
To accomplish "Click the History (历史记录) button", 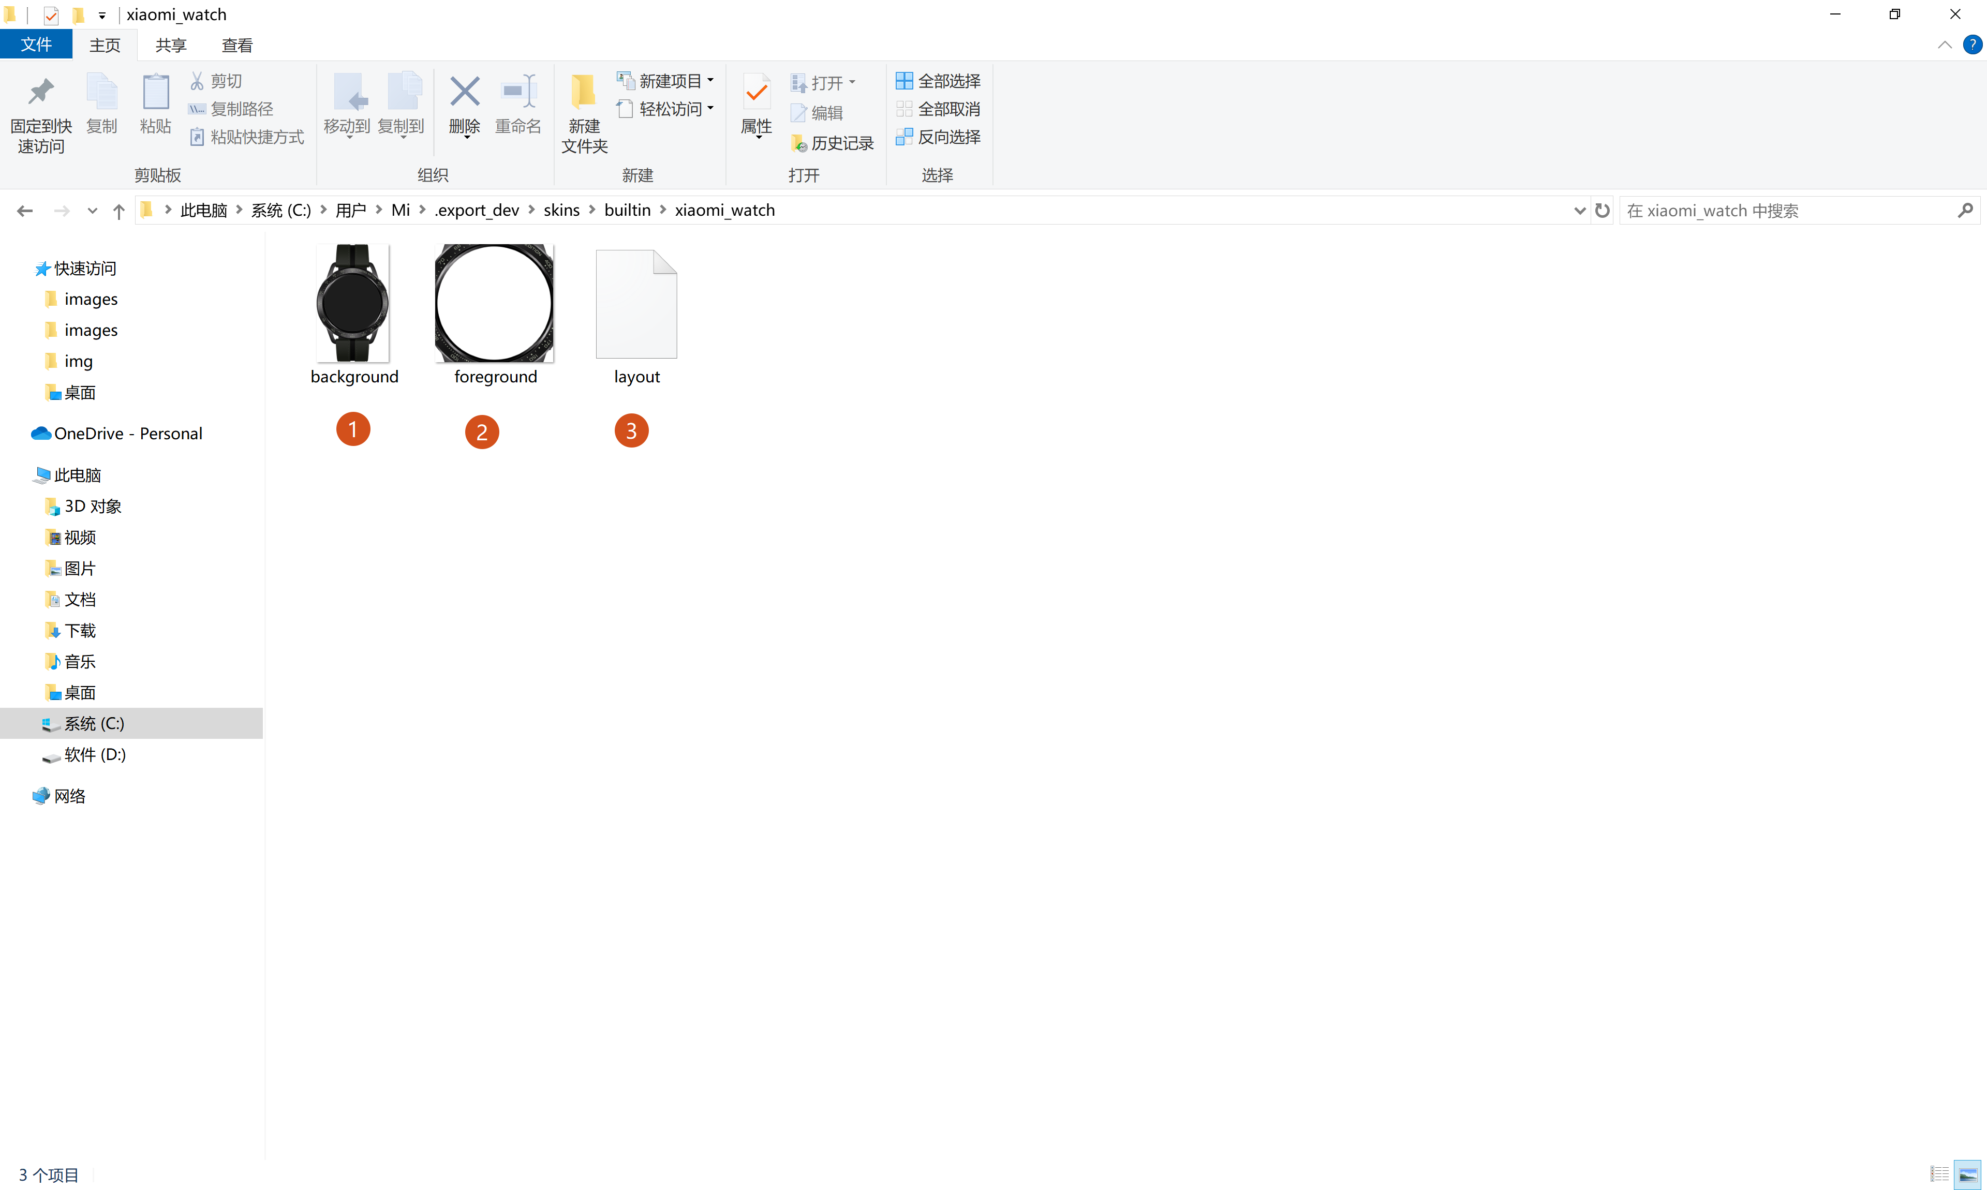I will pyautogui.click(x=833, y=143).
